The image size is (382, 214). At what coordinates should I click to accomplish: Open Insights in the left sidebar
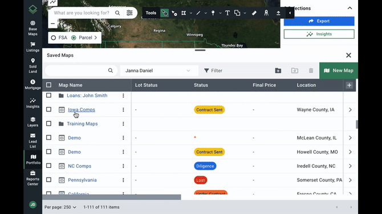pos(32,103)
